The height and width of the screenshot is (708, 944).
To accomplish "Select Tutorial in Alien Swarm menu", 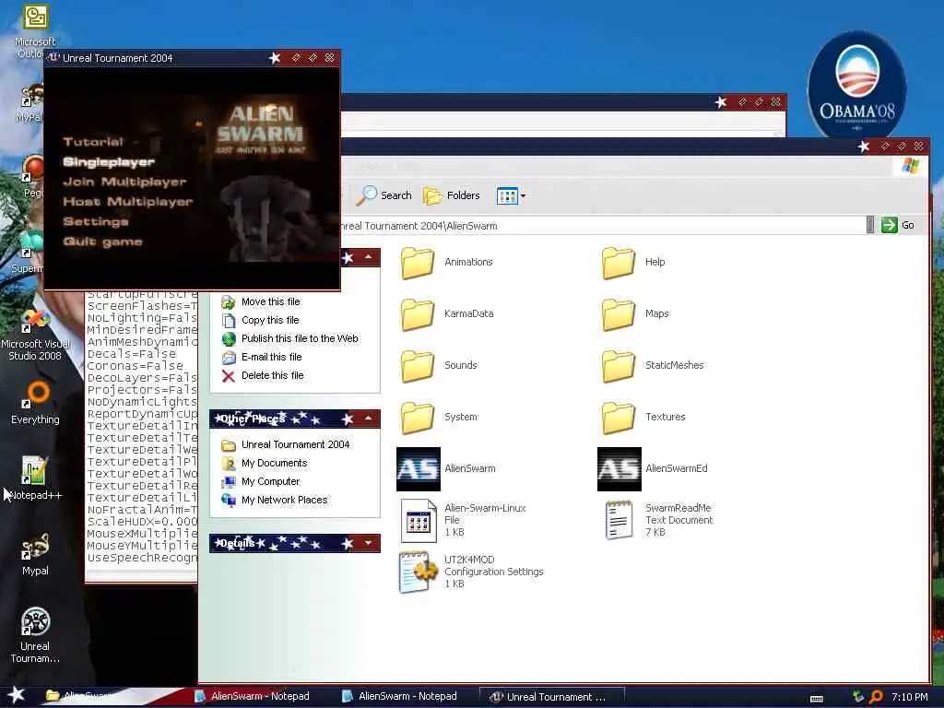I will tap(93, 142).
